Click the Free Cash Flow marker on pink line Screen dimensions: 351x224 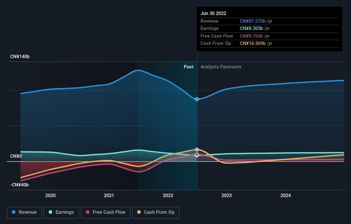pos(197,154)
